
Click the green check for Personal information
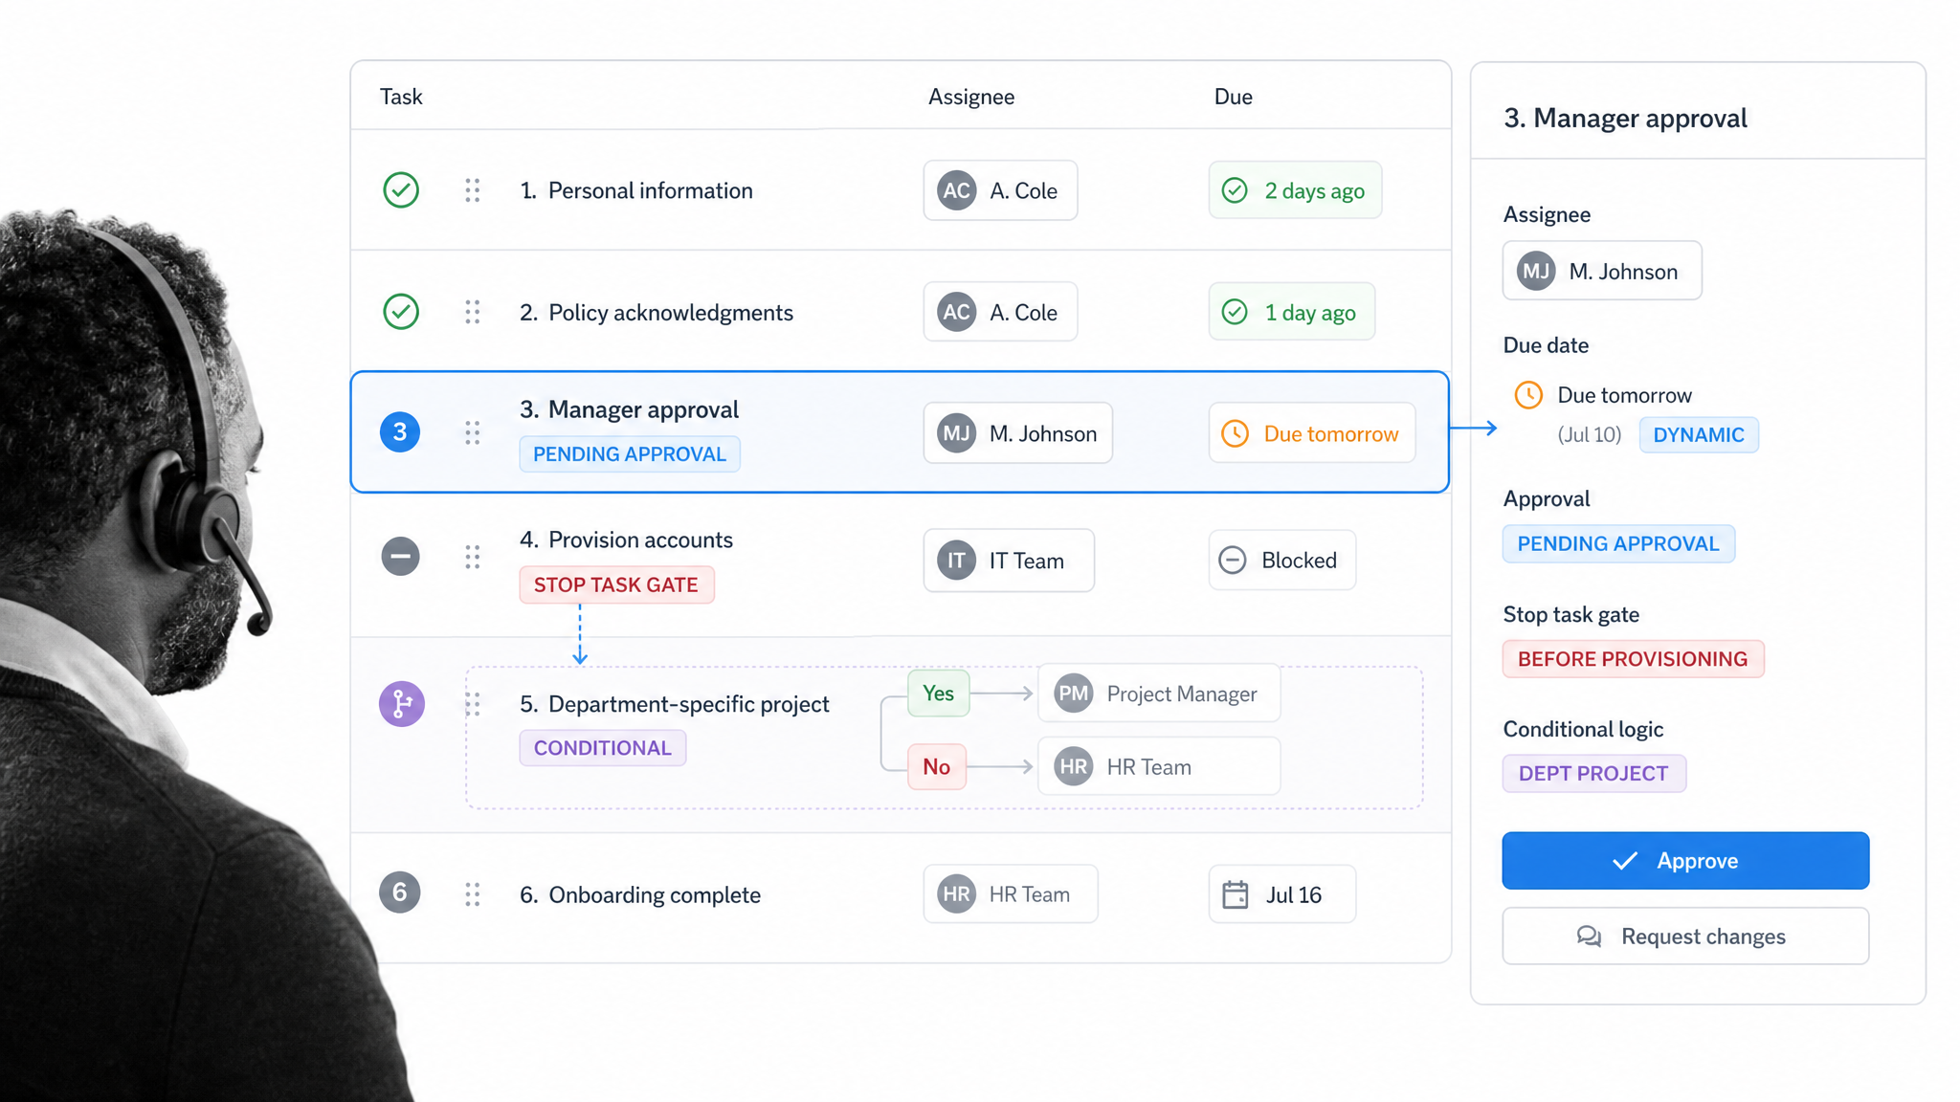401,190
